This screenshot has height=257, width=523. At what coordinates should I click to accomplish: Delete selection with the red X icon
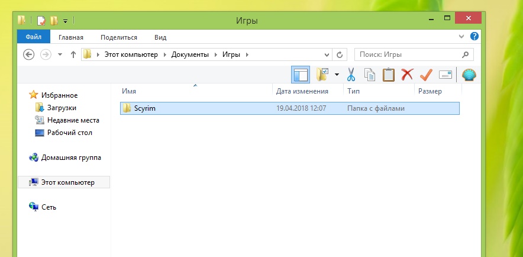(407, 75)
